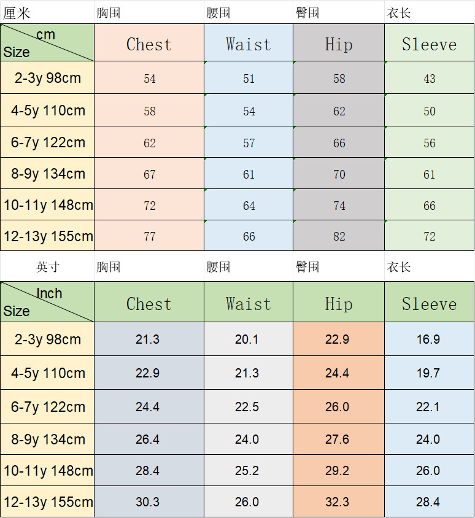
Task: Click the inch waist value 25.2
Action: click(x=247, y=471)
